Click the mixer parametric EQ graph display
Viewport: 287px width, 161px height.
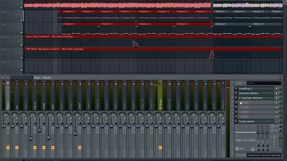pyautogui.click(x=245, y=134)
